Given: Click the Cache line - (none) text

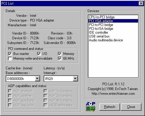Looking at the screenshot, I should coord(19,68).
